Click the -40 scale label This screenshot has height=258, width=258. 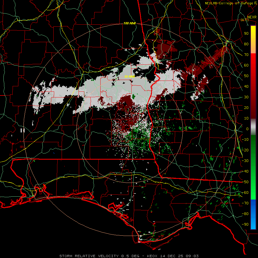245,171
